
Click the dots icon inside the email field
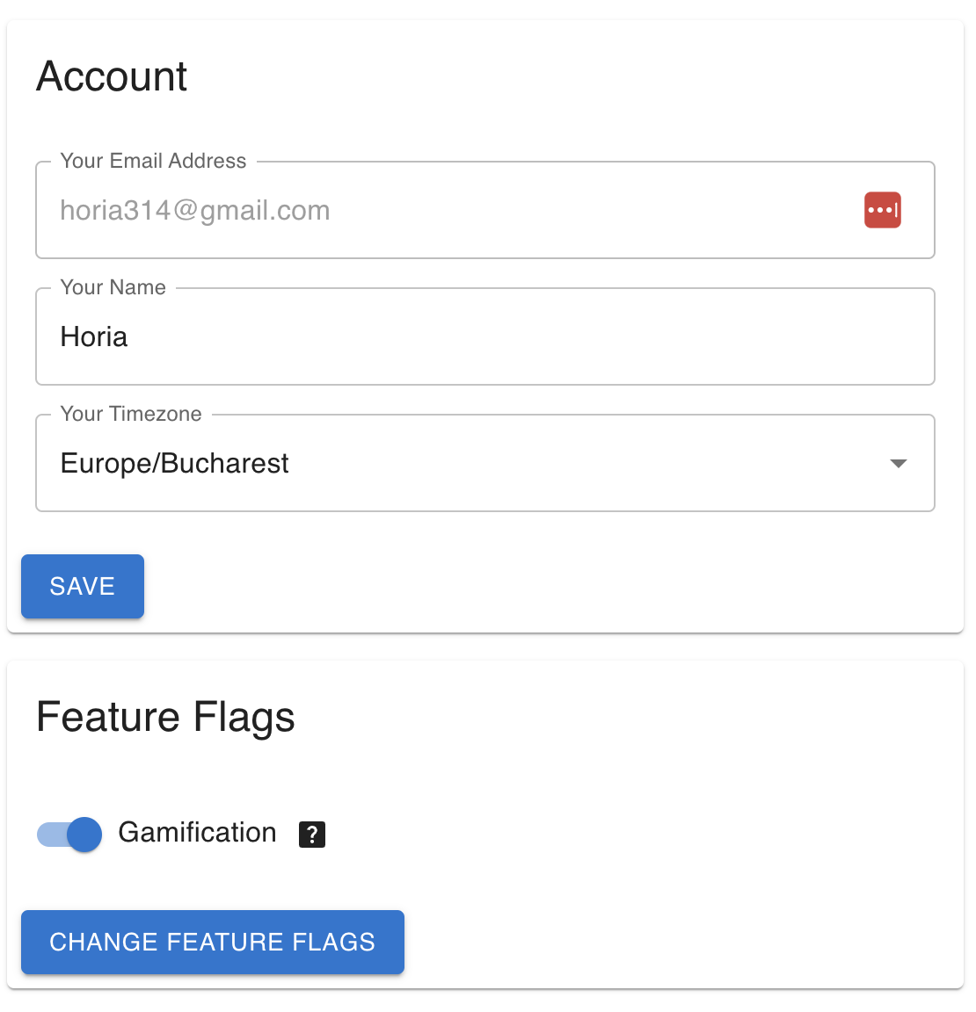(x=883, y=210)
